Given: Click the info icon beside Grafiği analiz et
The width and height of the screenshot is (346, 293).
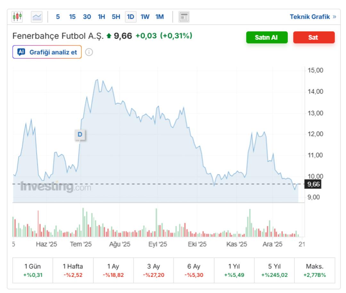Looking at the screenshot, I should point(89,52).
